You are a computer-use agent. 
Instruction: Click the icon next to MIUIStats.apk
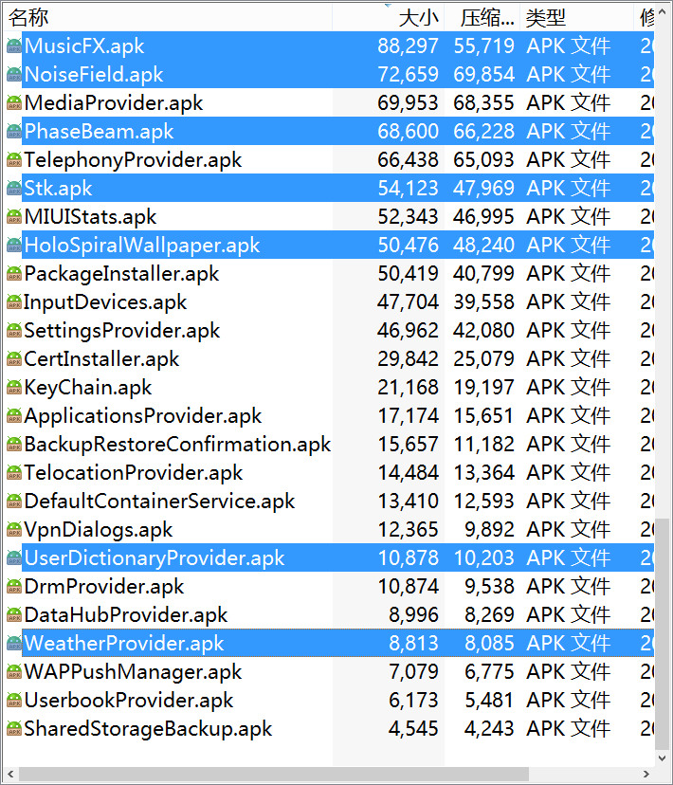pyautogui.click(x=14, y=217)
